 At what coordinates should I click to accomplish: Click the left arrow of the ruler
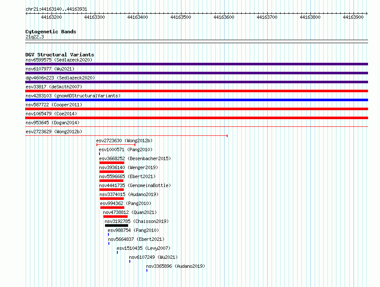tap(26, 13)
